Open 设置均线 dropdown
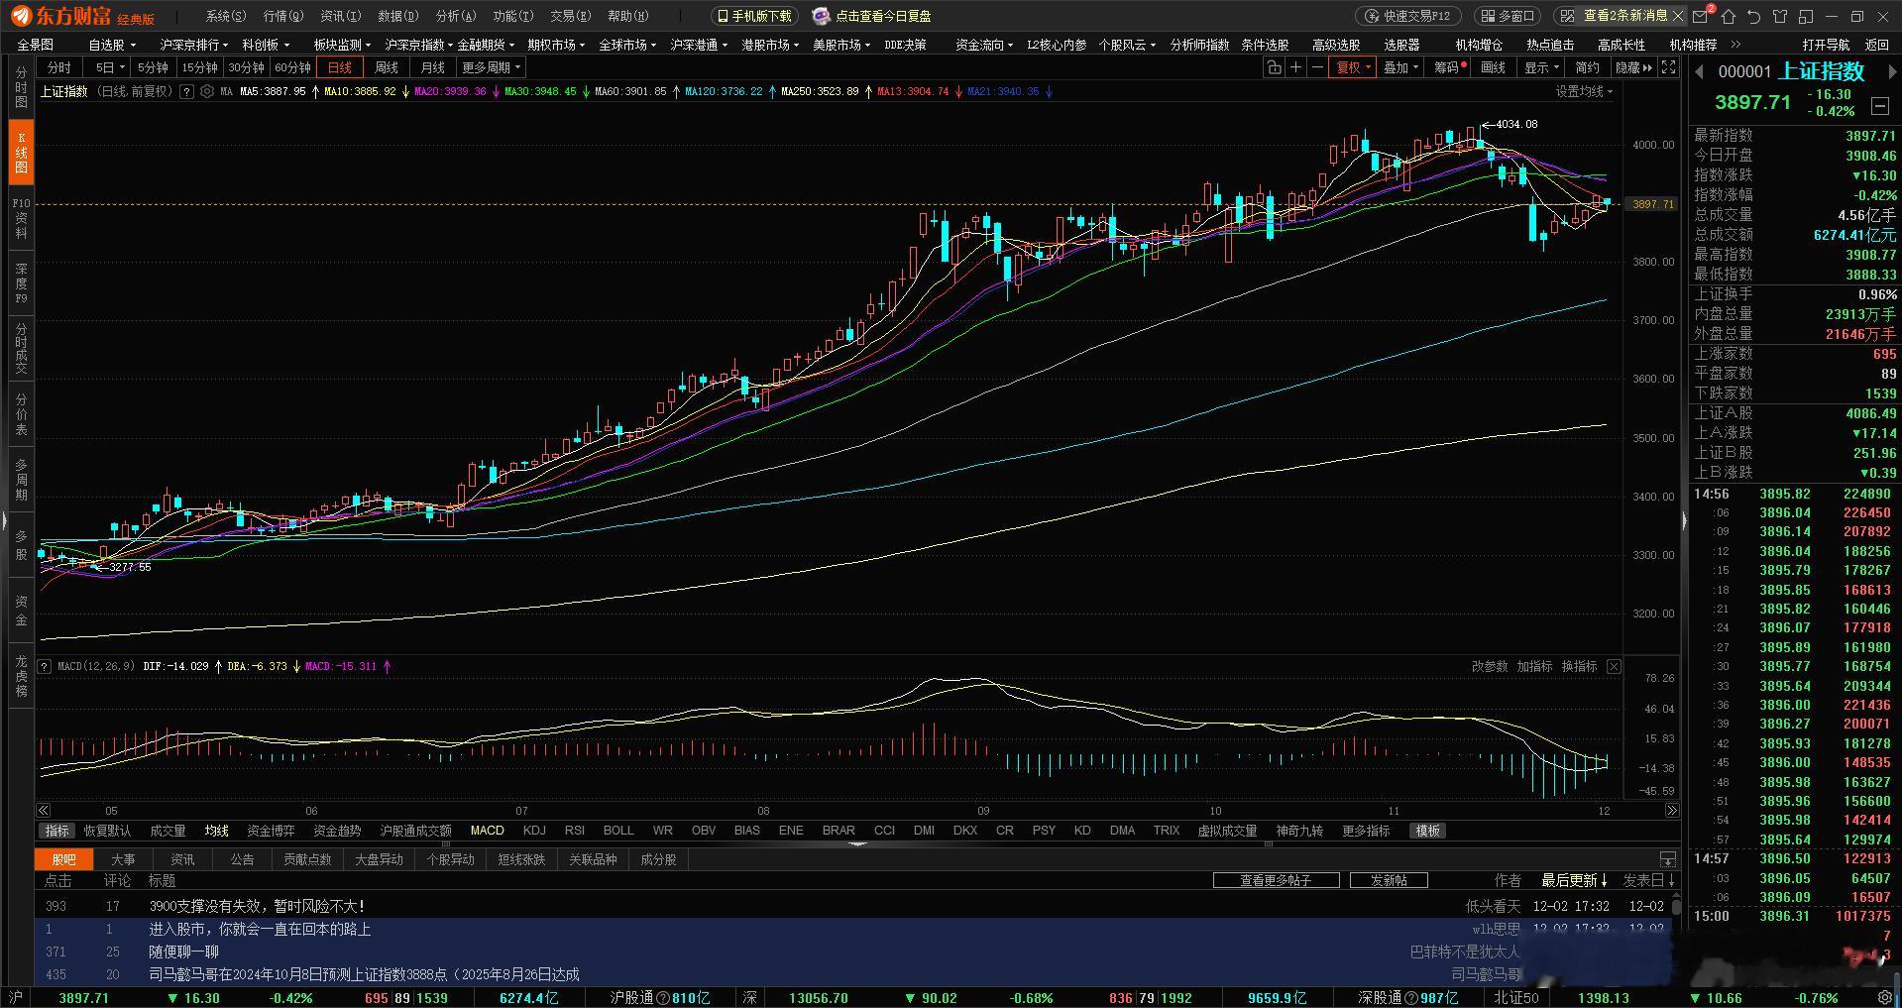 coord(1584,91)
